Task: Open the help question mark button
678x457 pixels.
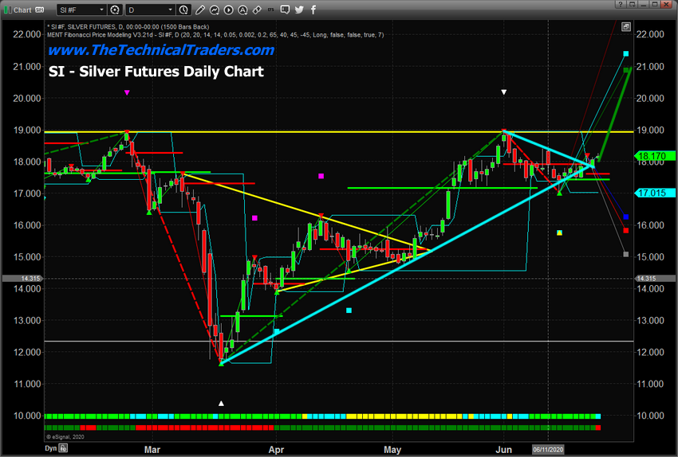Action: coord(620,4)
